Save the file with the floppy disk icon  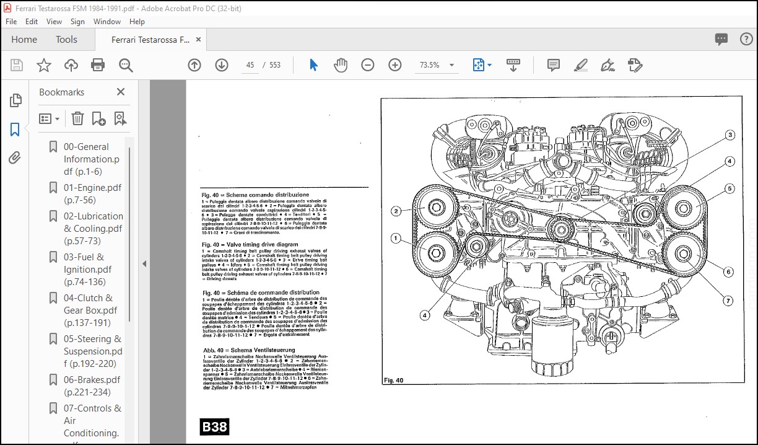point(17,65)
